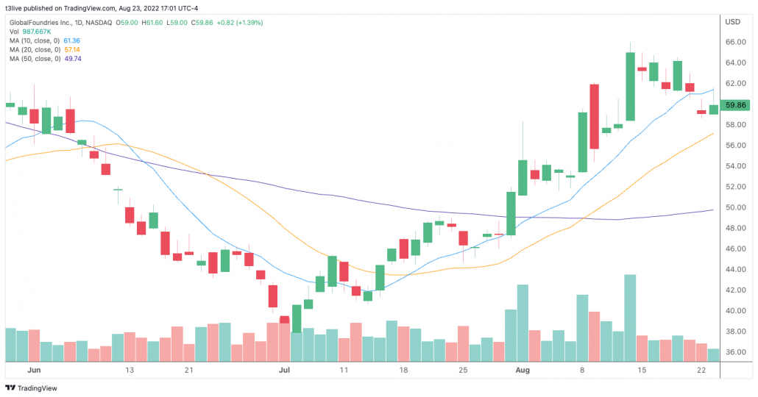Click the 50.00 price scale label
Screen dimensions: 758x397
pos(734,208)
